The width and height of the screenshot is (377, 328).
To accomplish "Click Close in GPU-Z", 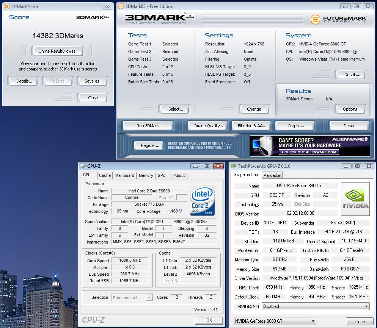I will (x=359, y=321).
